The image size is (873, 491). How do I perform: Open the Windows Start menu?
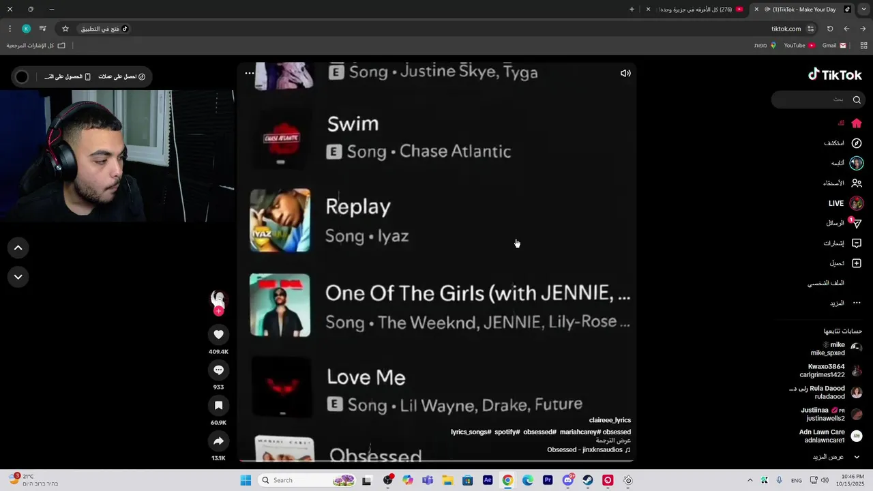point(246,480)
